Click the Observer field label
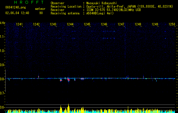 (57, 3)
